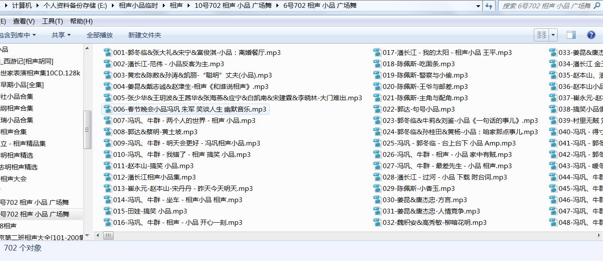The image size is (603, 261).
Task: Open the address bar history dropdown
Action: [x=478, y=6]
